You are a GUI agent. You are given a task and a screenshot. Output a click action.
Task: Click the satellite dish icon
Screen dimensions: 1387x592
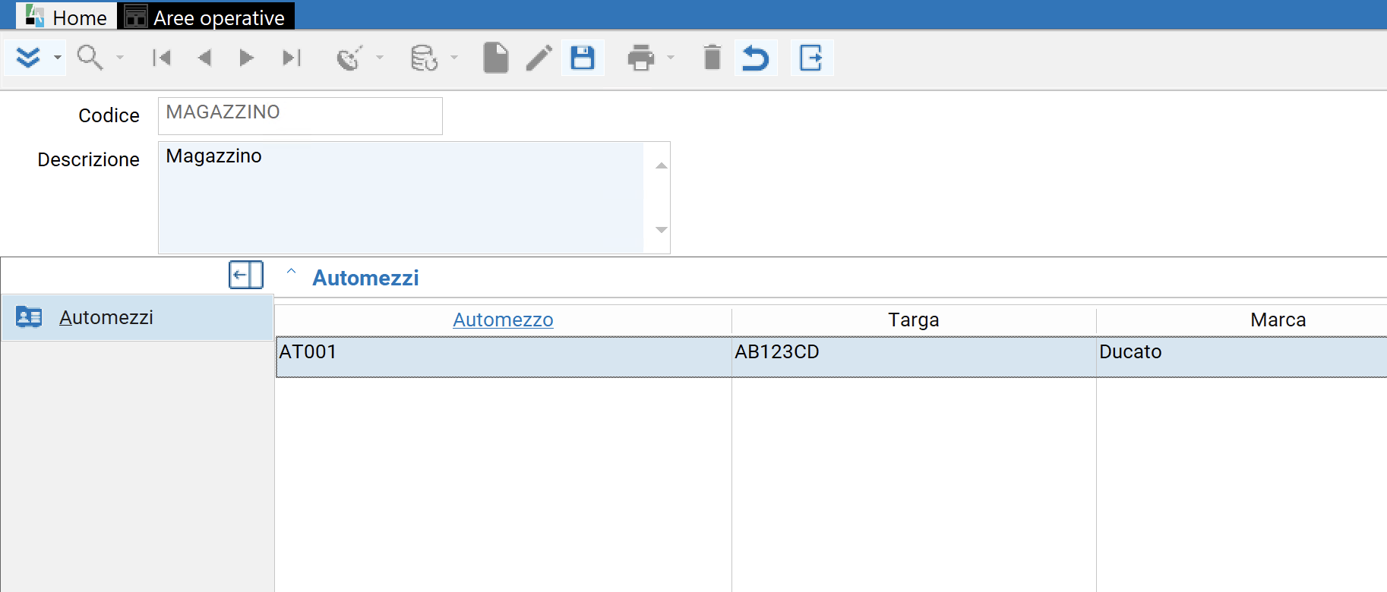click(x=349, y=58)
